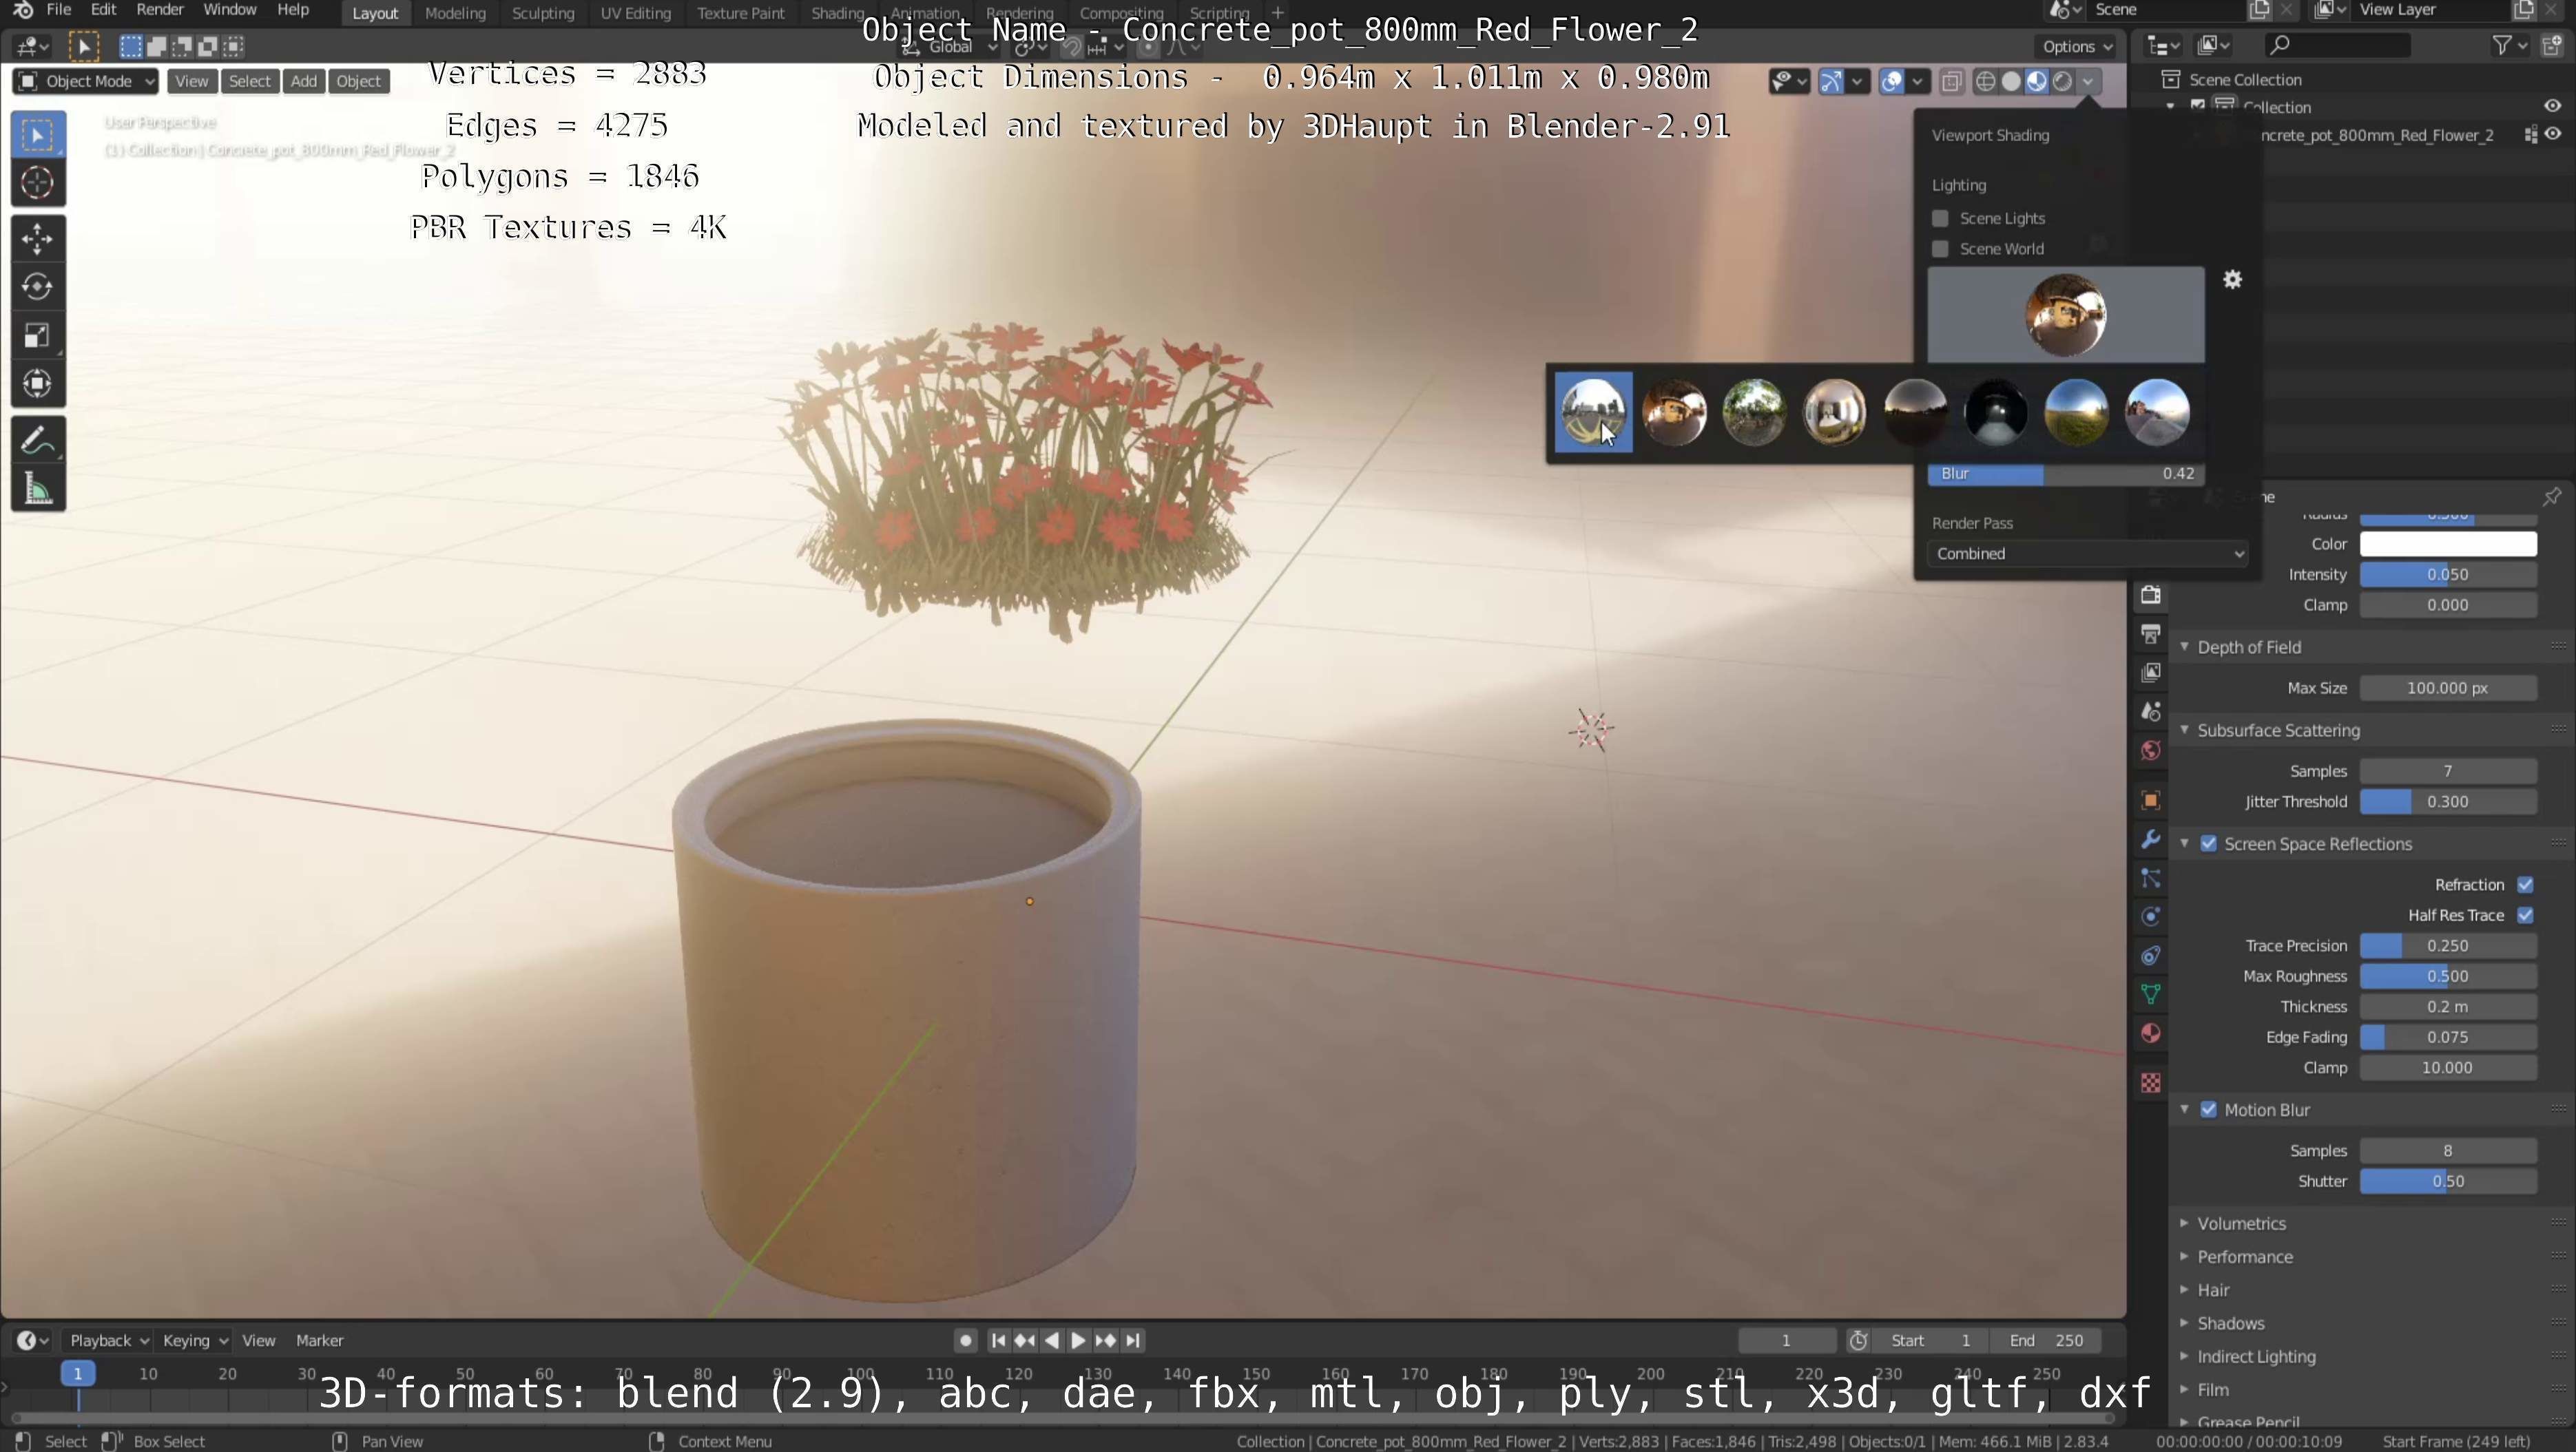
Task: Switch to Texture Paint workspace tab
Action: [x=740, y=13]
